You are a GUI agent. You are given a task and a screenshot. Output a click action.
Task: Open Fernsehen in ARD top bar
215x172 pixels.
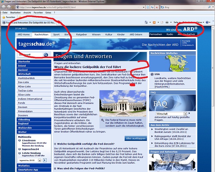click(156, 34)
